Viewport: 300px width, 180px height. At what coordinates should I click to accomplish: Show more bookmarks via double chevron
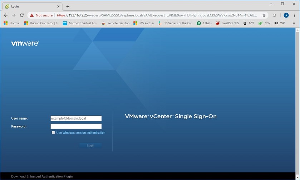294,23
